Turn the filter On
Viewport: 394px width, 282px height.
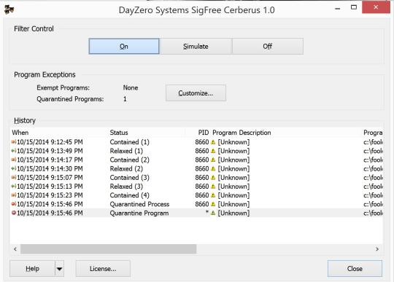pos(124,46)
